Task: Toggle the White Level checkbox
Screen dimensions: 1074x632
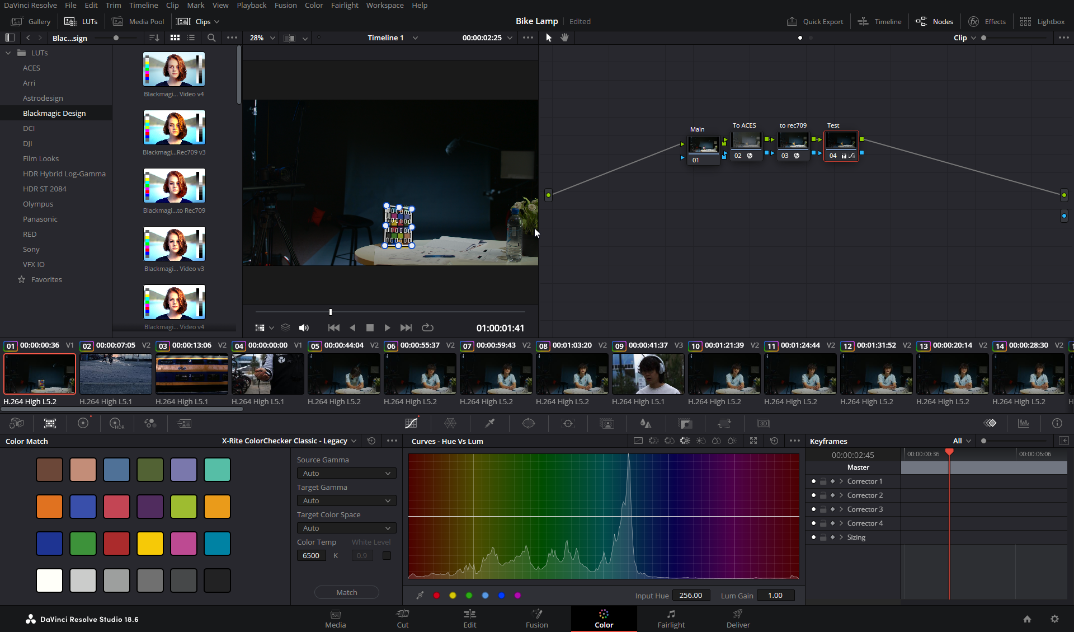Action: [x=387, y=555]
